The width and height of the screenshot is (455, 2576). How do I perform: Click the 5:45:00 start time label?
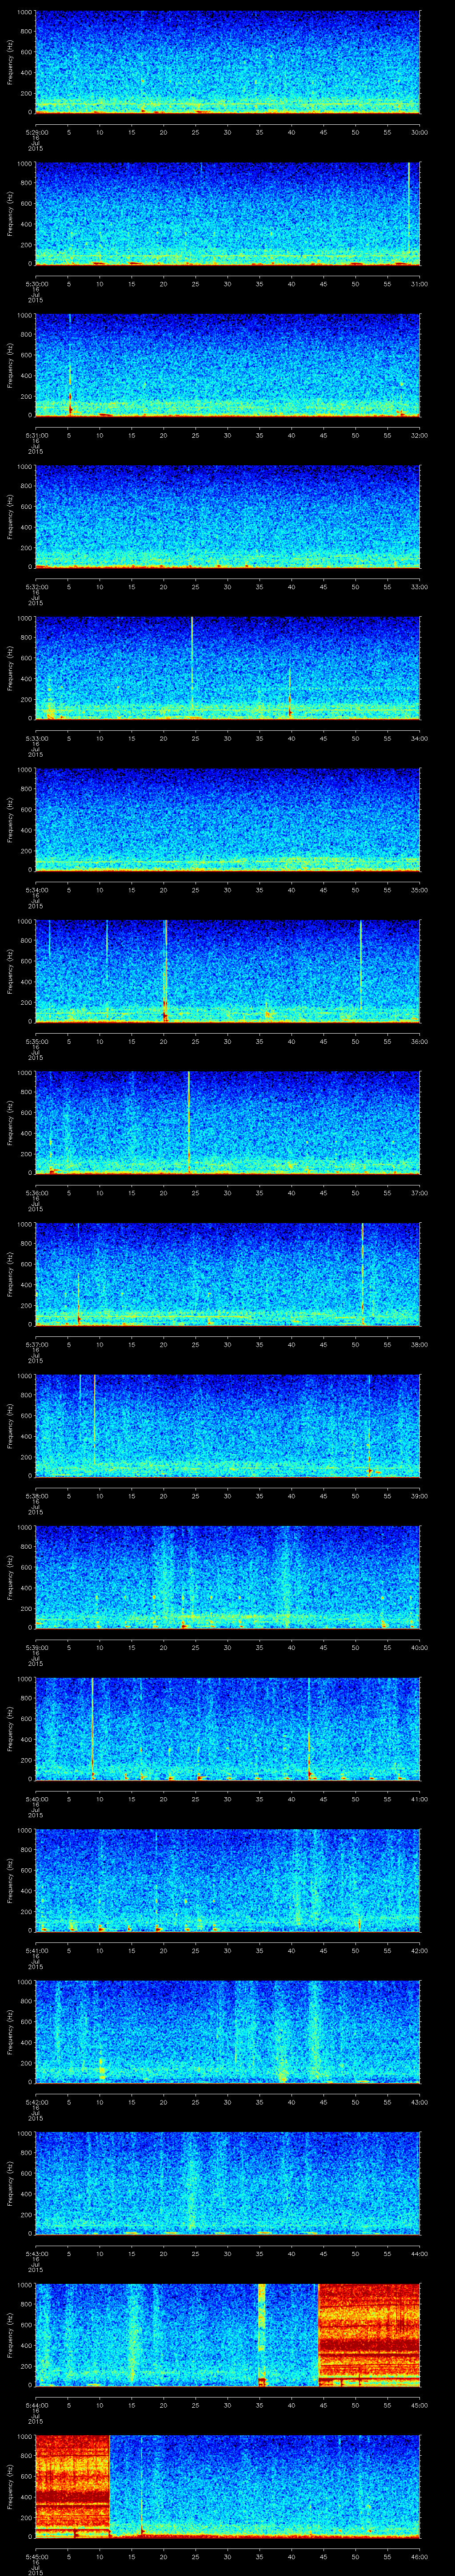(x=36, y=2556)
